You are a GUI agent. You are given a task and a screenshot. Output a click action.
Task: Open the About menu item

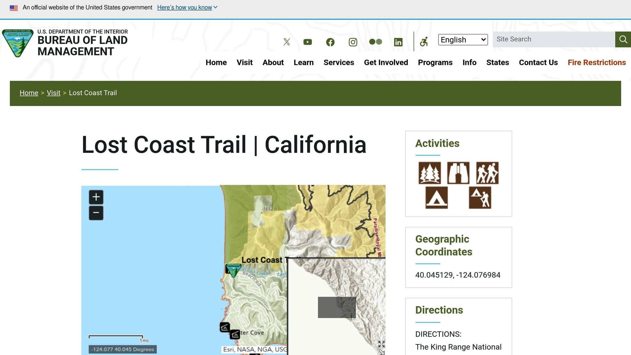(273, 63)
